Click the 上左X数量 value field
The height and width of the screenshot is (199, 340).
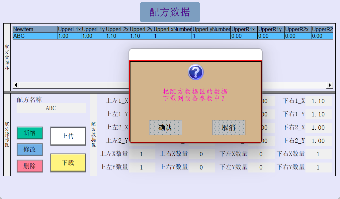142,154
